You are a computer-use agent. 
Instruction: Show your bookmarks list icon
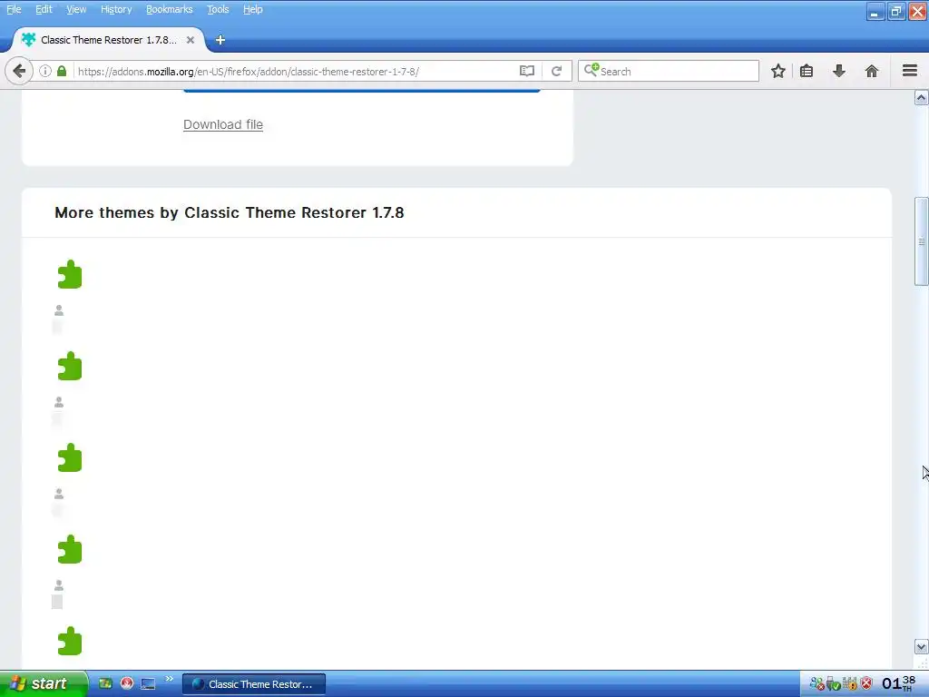(x=807, y=71)
